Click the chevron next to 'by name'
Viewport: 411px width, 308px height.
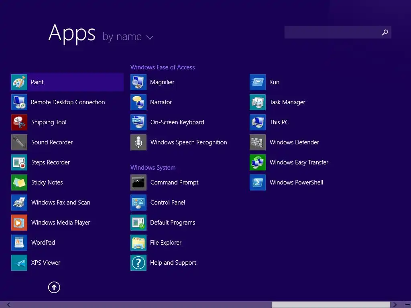(150, 38)
